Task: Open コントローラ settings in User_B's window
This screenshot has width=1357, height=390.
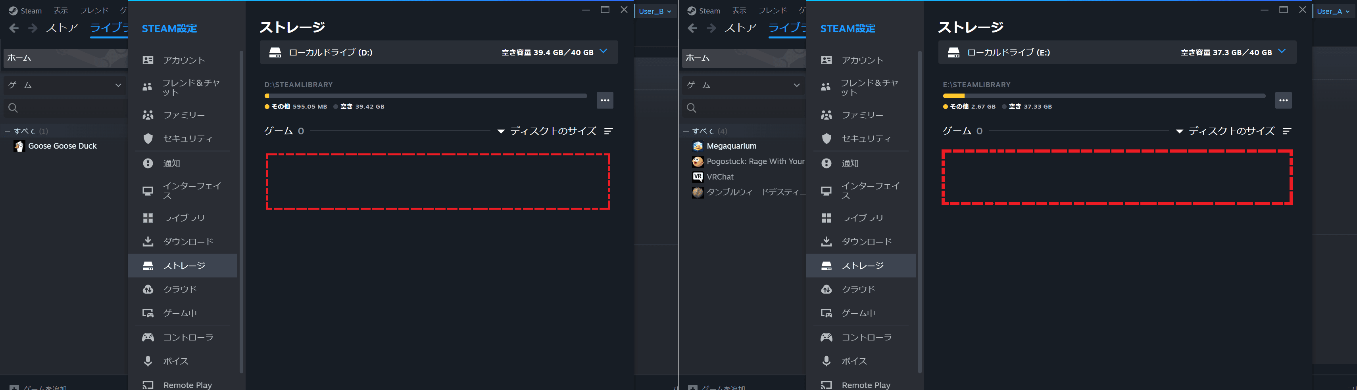Action: (182, 337)
